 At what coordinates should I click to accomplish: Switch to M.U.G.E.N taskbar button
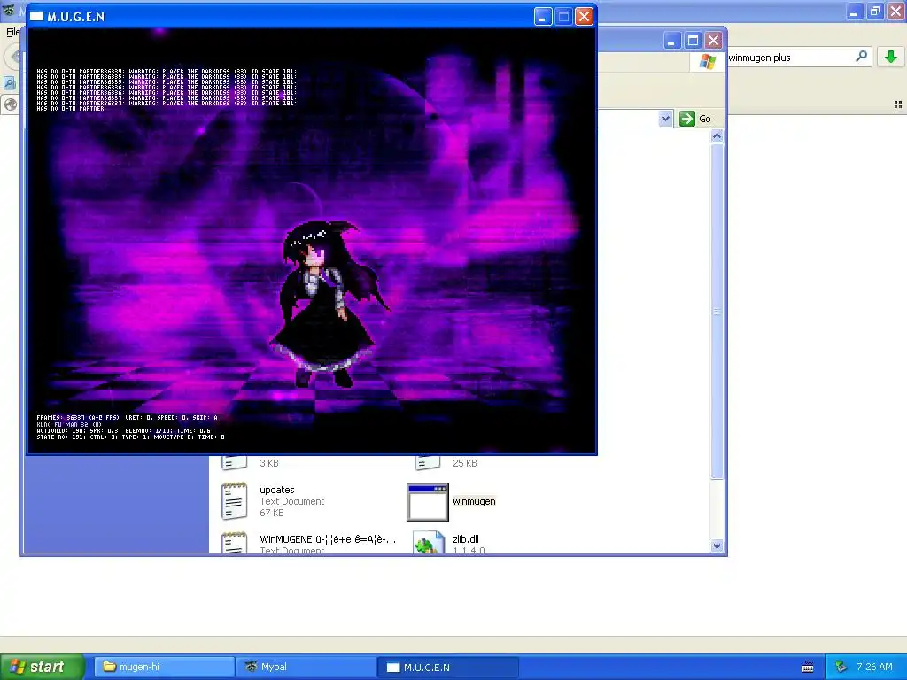click(x=448, y=667)
